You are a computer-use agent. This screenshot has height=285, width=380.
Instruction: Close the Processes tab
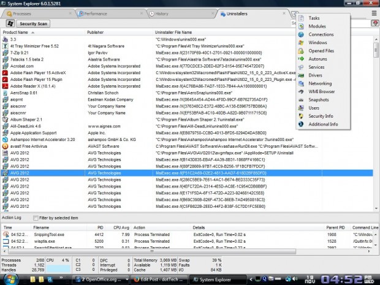70,13
